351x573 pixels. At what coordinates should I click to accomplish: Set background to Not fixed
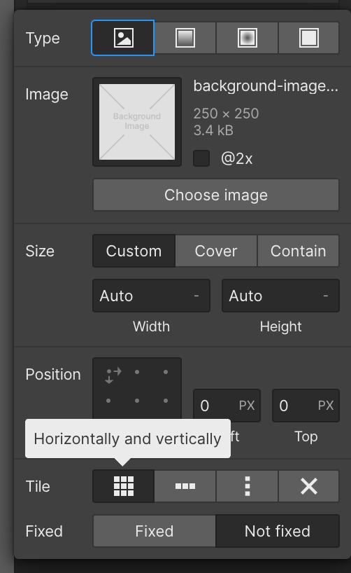(278, 531)
